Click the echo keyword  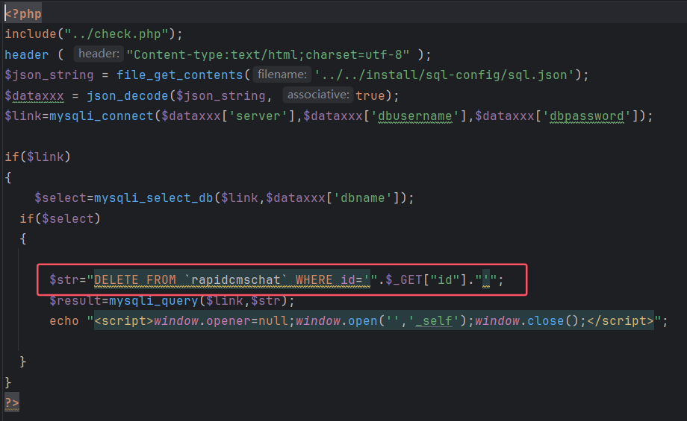[64, 321]
